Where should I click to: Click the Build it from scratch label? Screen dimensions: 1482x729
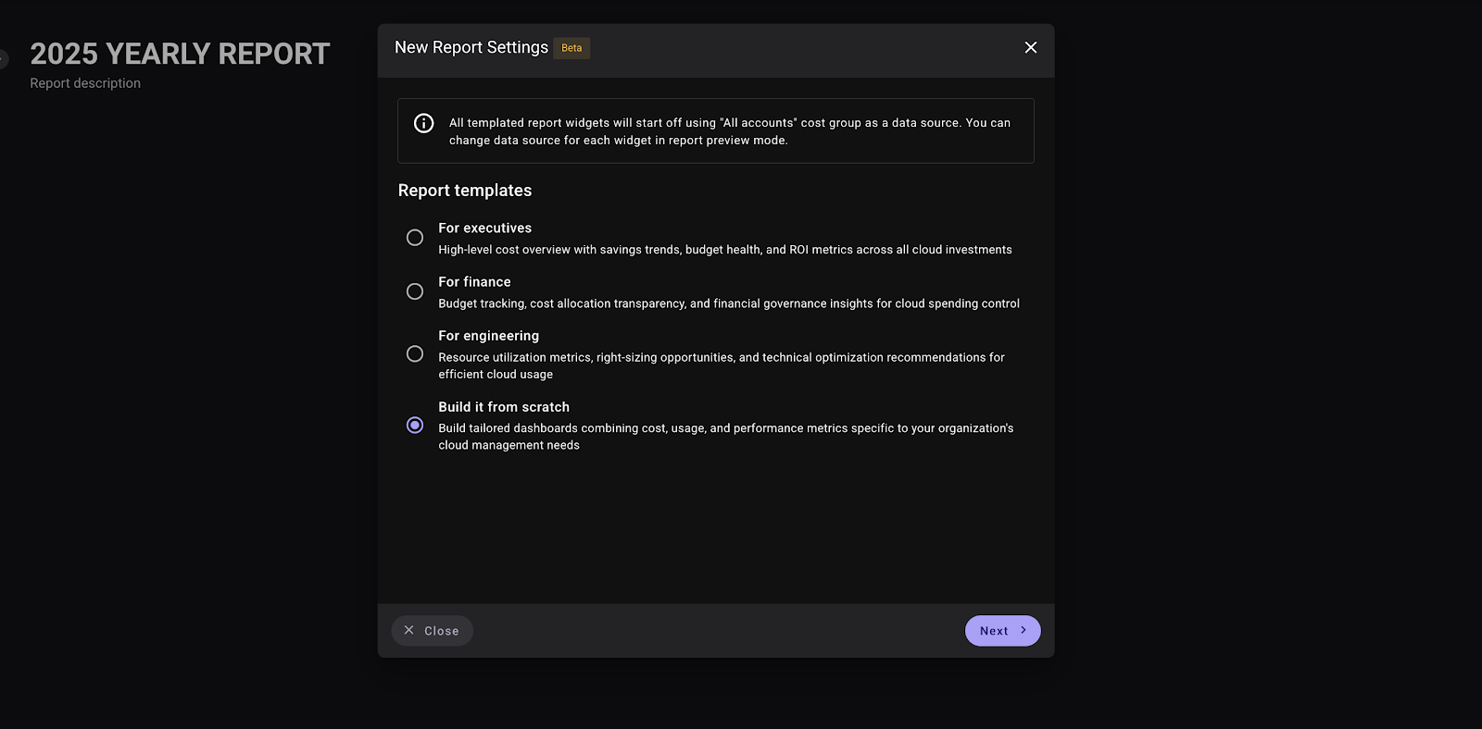coord(503,406)
